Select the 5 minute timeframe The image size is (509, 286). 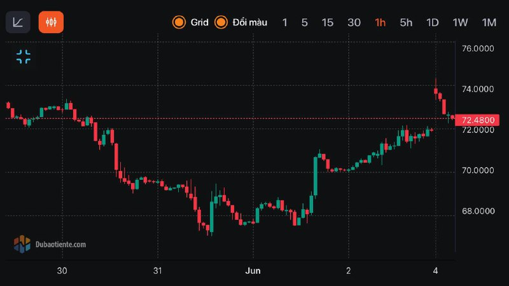(x=305, y=22)
